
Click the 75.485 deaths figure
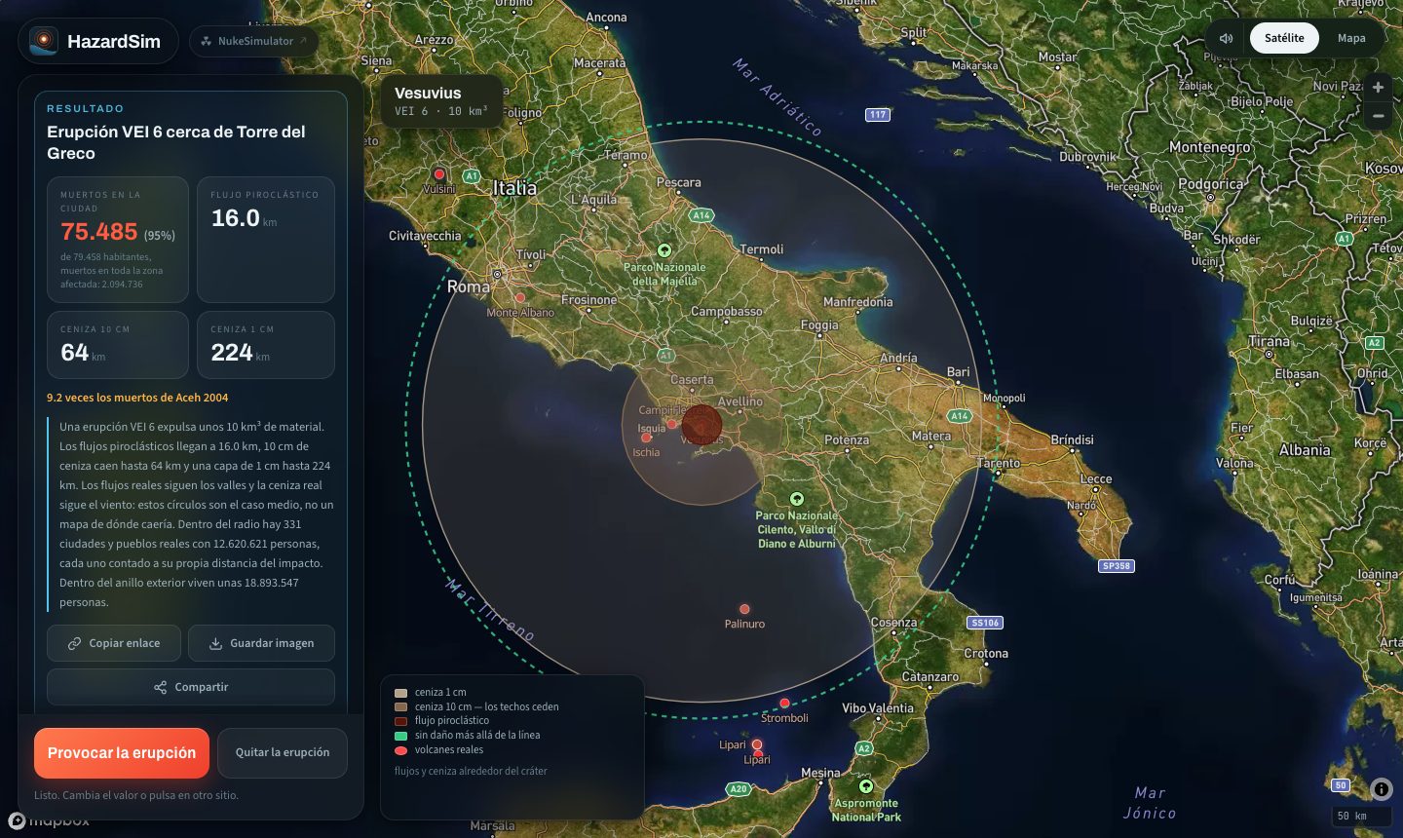pos(99,232)
